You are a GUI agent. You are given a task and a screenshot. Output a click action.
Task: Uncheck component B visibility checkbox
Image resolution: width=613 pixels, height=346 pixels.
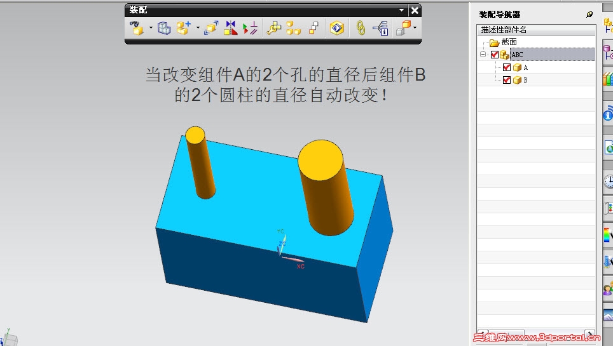[507, 79]
